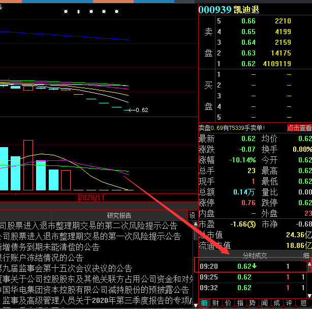The width and height of the screenshot is (312, 309).
Task: Open the 闻 news tab
Action: tap(264, 303)
